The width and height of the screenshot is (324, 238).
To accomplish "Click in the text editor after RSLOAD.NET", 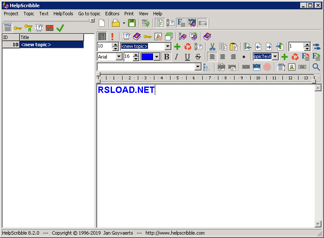I will pos(155,90).
